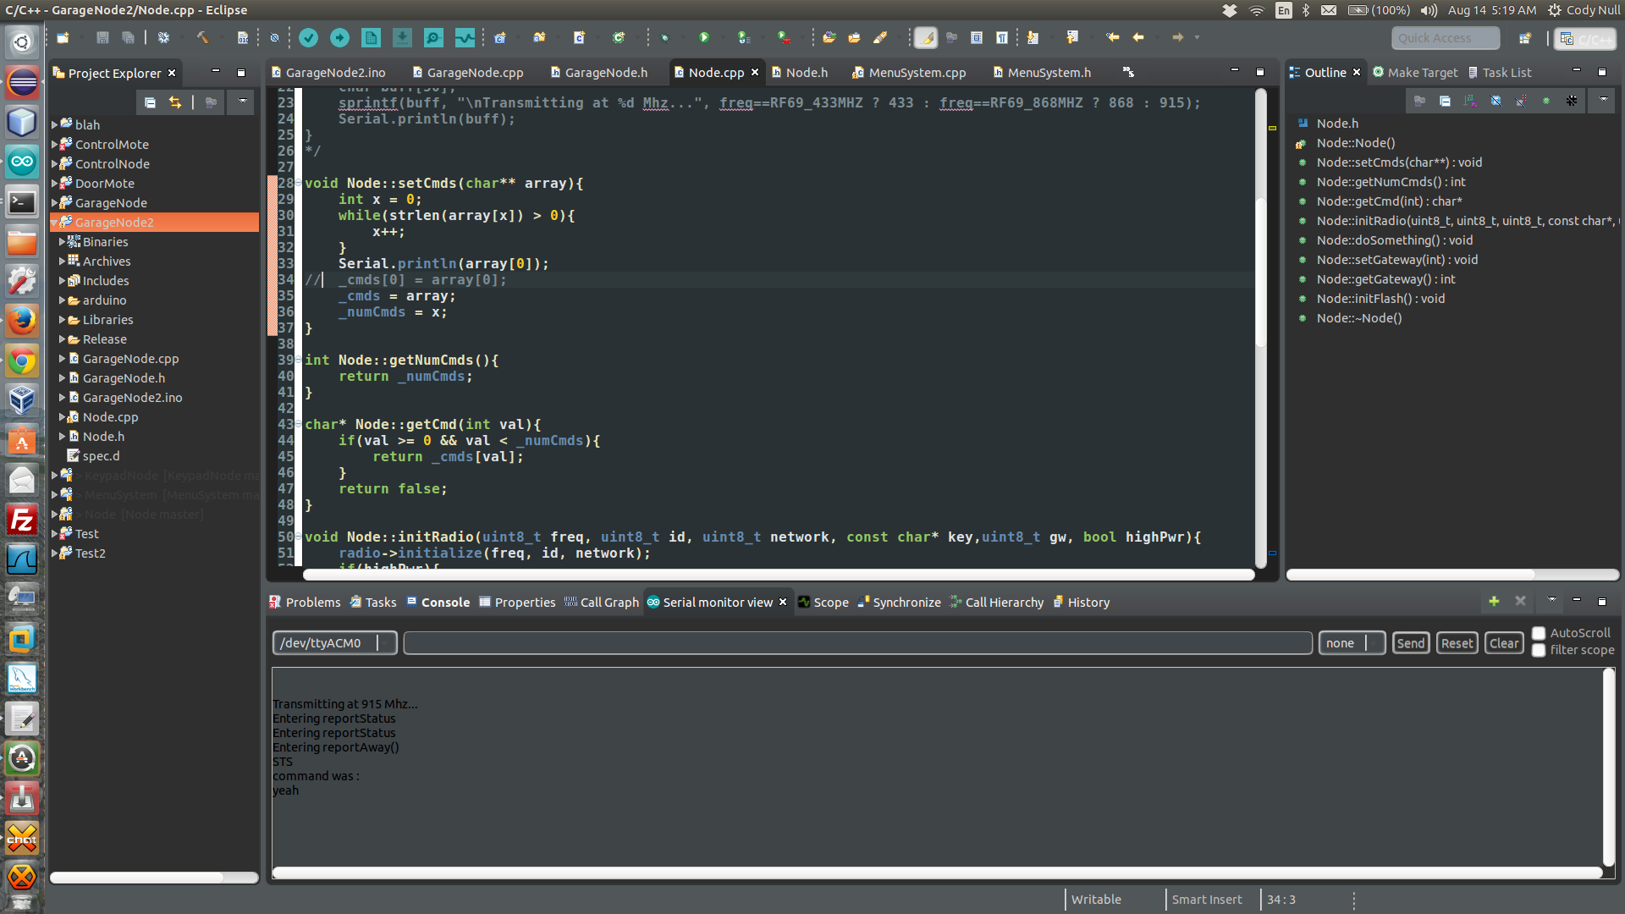Click the Back navigation yellow arrow
This screenshot has width=1625, height=914.
click(x=1138, y=38)
